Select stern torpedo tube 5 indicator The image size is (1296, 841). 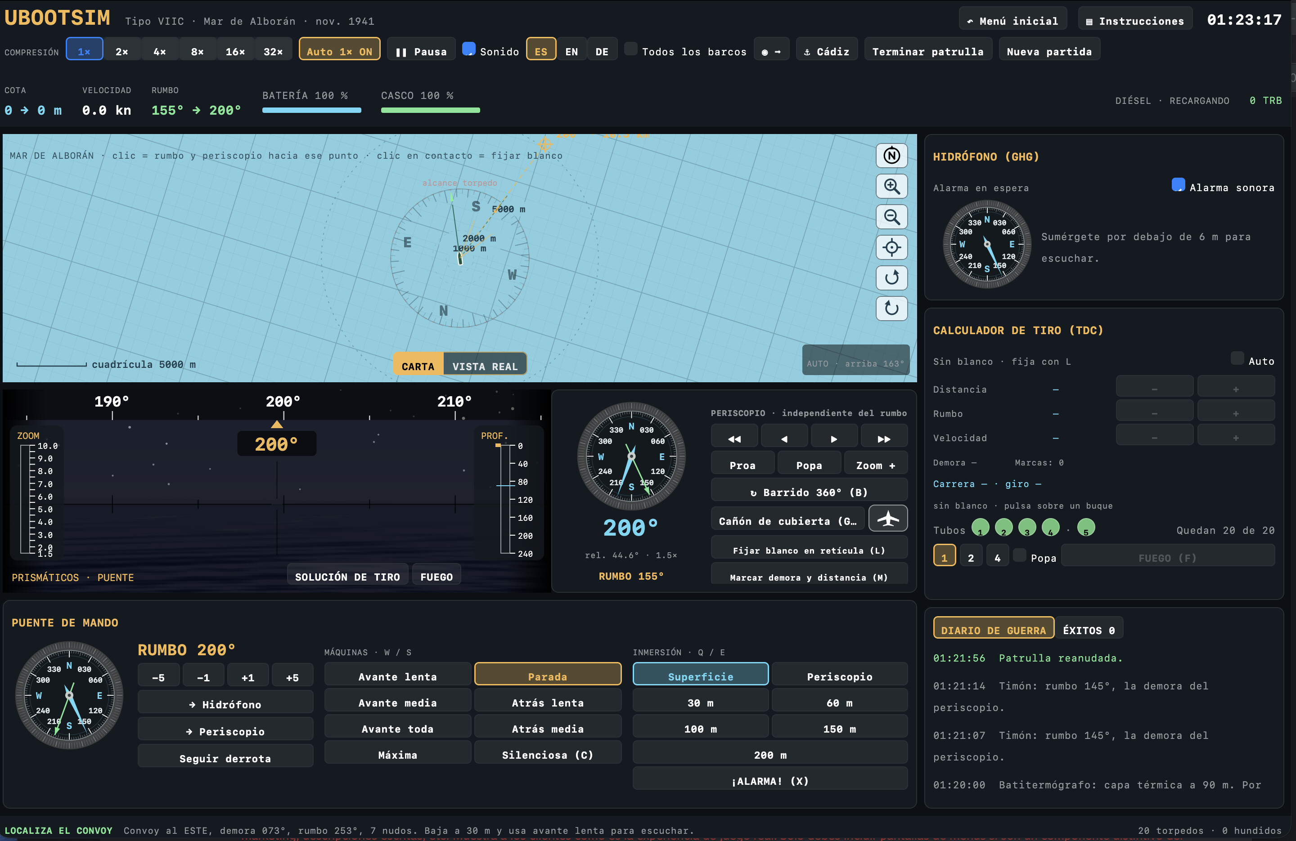point(1086,528)
